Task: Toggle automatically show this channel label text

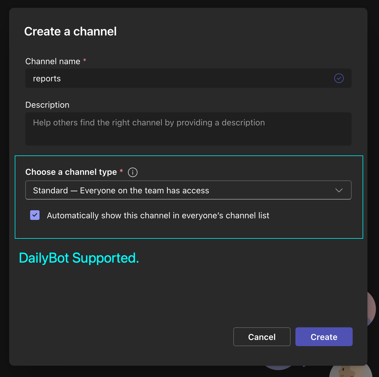Action: [158, 216]
